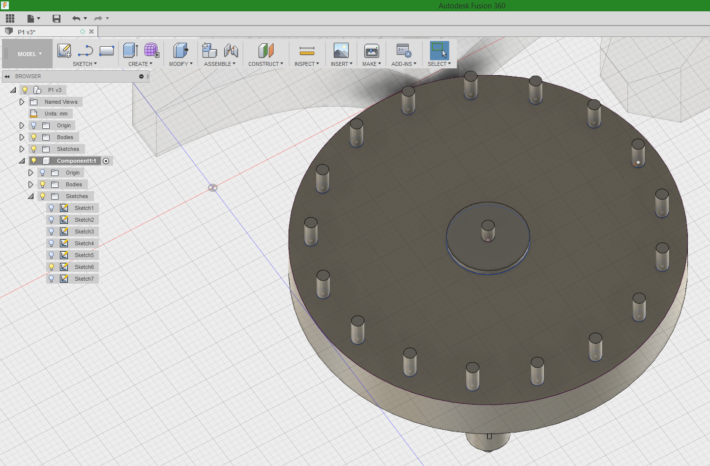This screenshot has height=466, width=710.
Task: Switch to the P1 v3* document tab
Action: (x=27, y=32)
